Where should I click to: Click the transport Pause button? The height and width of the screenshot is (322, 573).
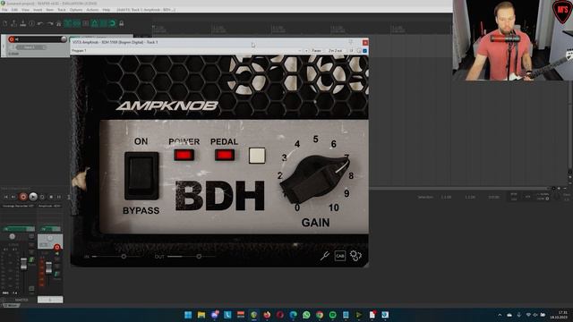[x=59, y=197]
